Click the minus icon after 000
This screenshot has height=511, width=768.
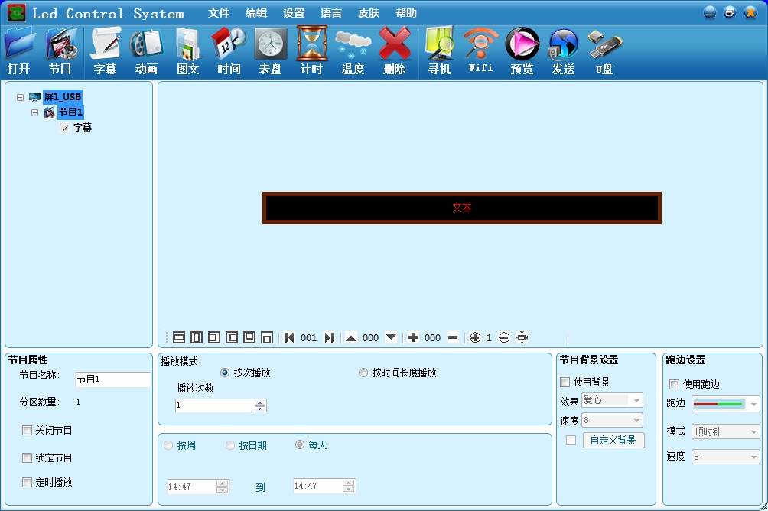(453, 337)
